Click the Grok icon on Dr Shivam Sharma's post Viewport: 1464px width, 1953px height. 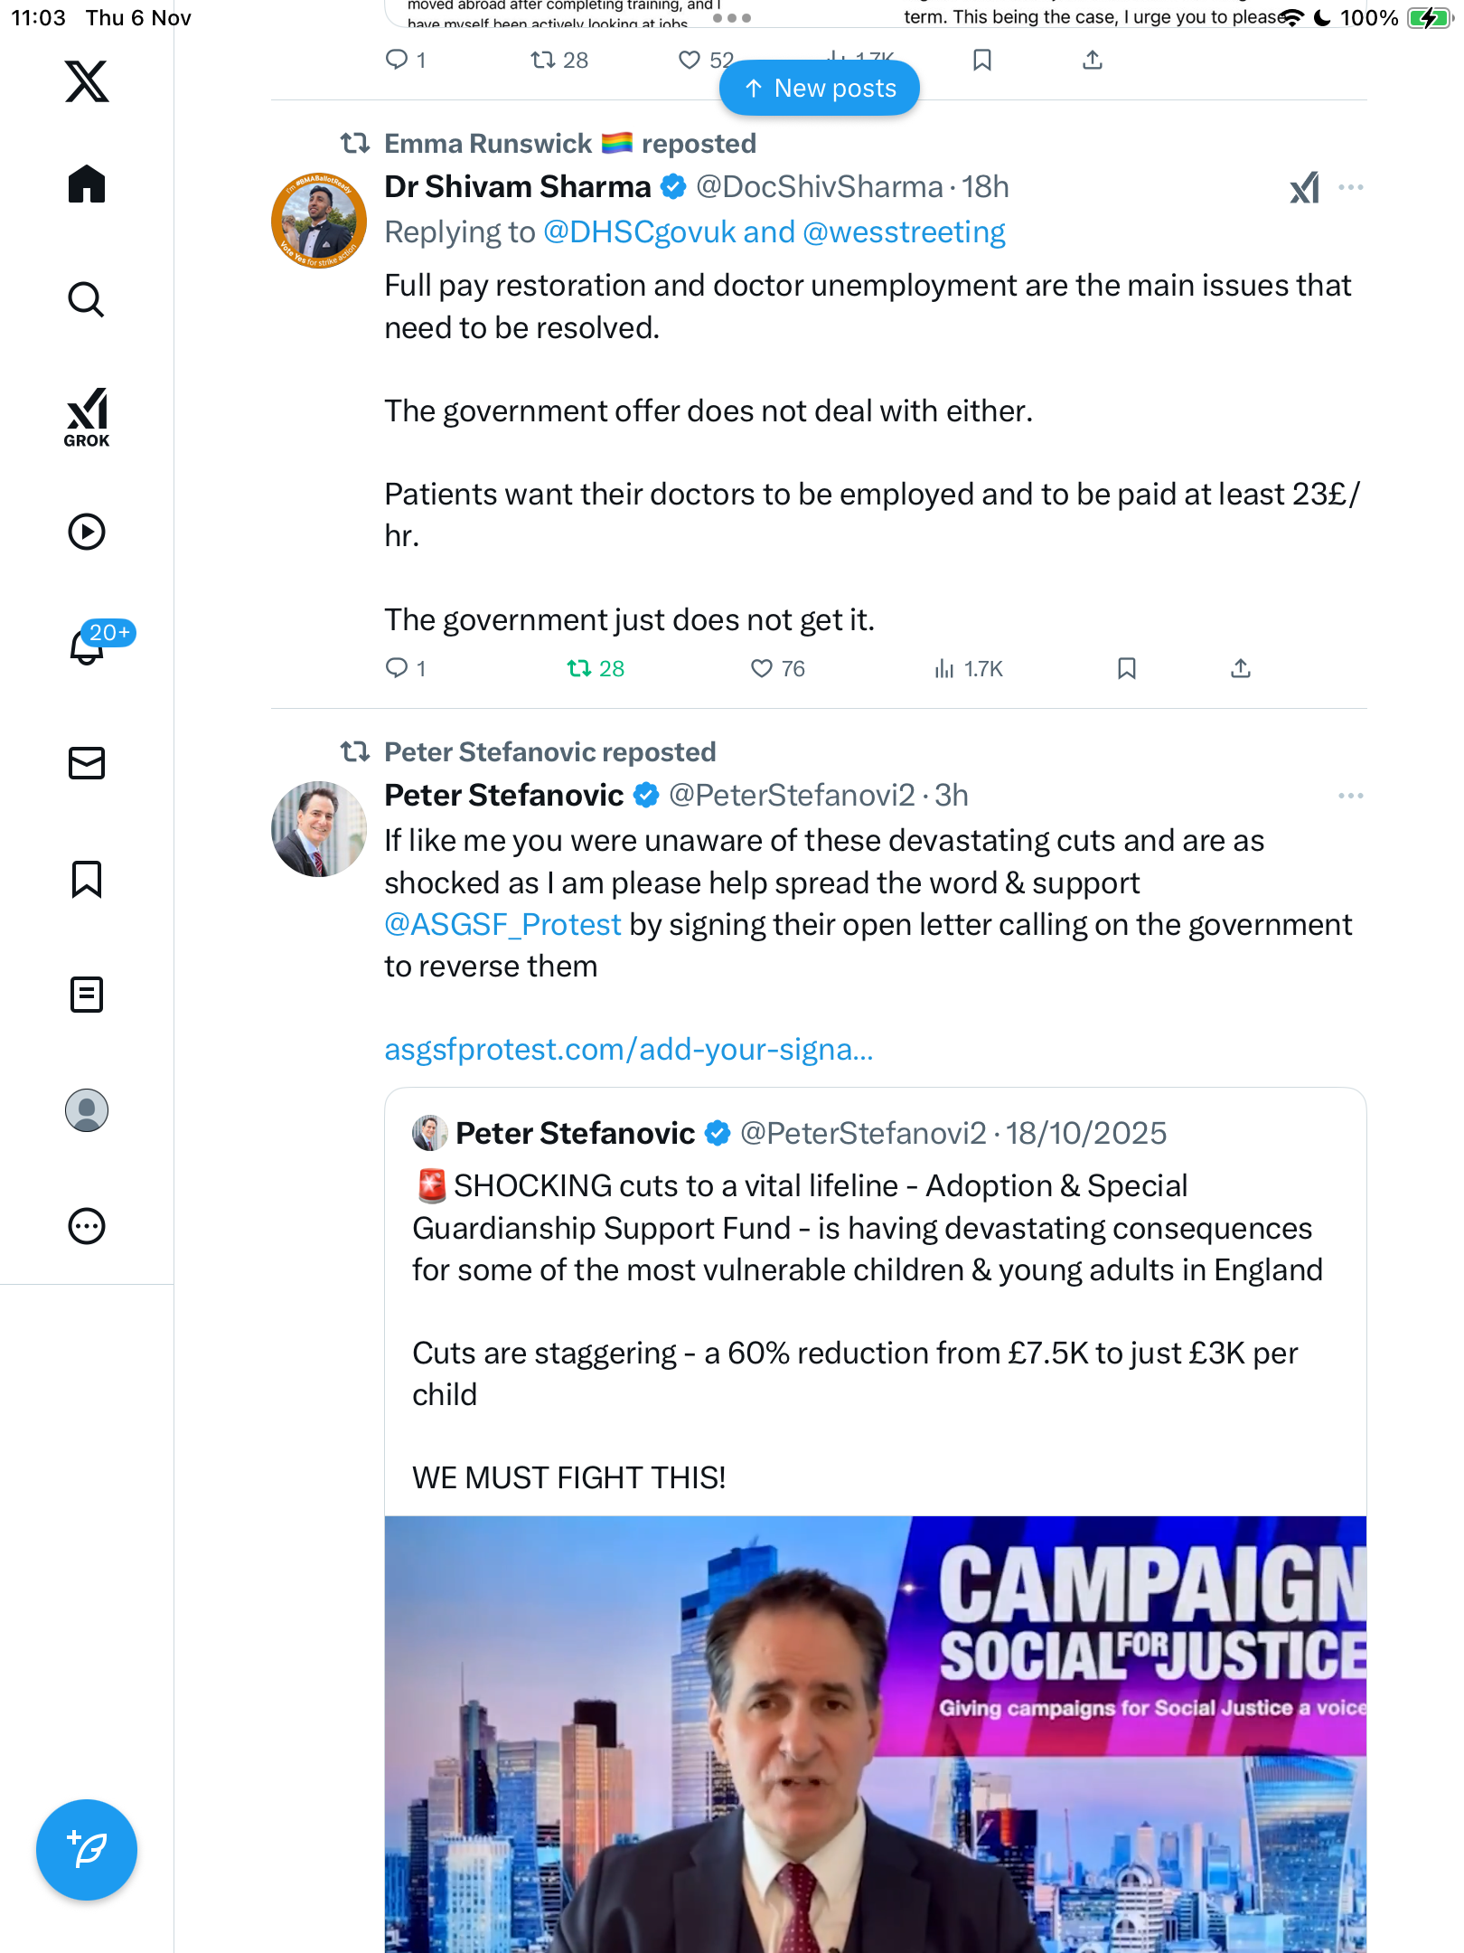pos(1304,188)
